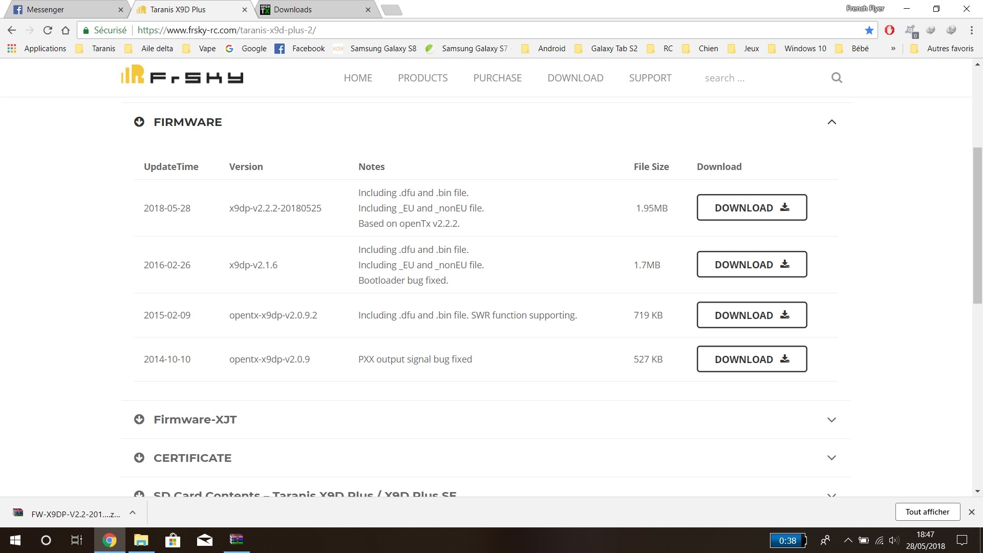Viewport: 983px width, 553px height.
Task: Download firmware opentx-x9dp-v2.0.9
Action: pos(752,359)
